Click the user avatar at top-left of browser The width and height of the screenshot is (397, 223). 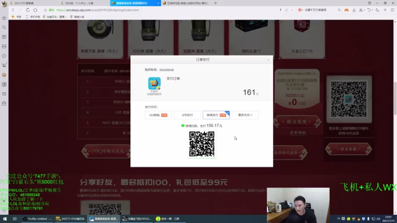click(x=4, y=4)
